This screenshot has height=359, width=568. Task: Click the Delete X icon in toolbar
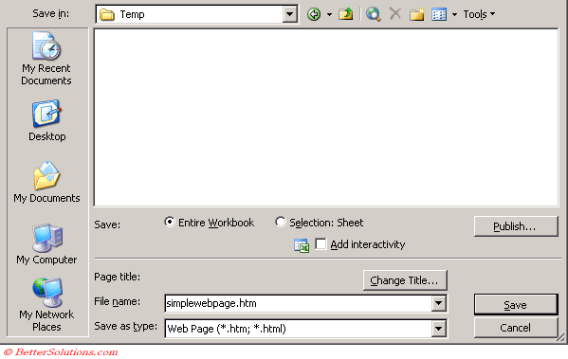(x=395, y=14)
